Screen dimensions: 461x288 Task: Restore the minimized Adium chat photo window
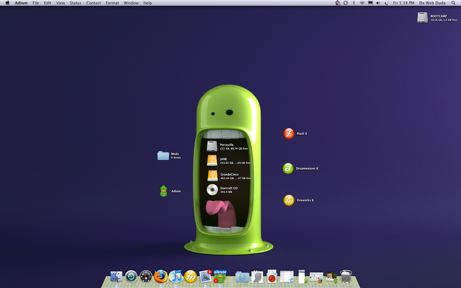pyautogui.click(x=331, y=277)
